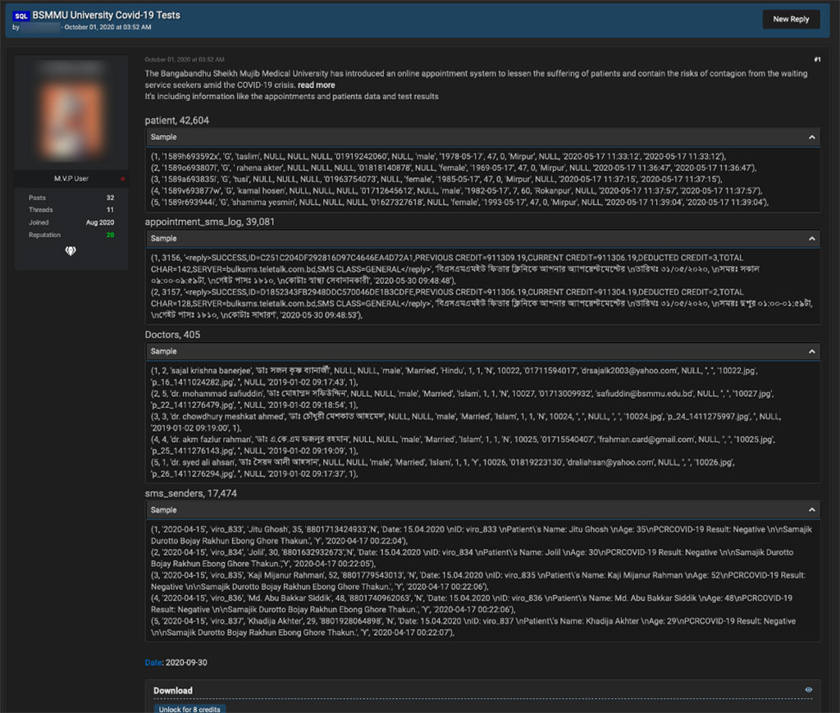Viewport: 840px width, 713px height.
Task: Click the SQL badge icon beside thread title
Action: (21, 16)
